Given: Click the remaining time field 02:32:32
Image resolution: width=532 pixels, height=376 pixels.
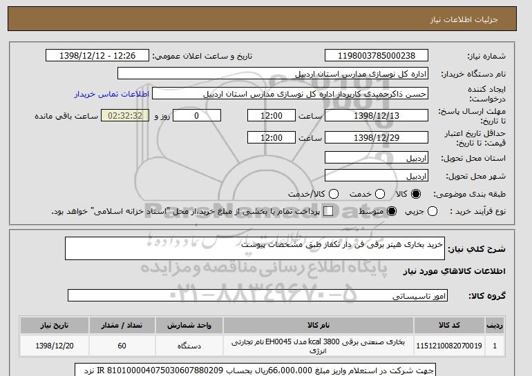Looking at the screenshot, I should coord(125,115).
